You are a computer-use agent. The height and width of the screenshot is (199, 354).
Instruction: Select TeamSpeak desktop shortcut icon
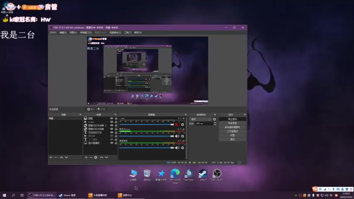pos(189,175)
